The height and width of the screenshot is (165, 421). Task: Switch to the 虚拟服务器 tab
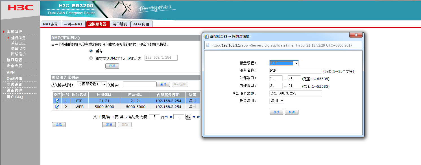click(97, 24)
